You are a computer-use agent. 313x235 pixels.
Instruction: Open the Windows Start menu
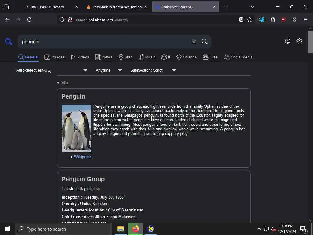[7, 229]
